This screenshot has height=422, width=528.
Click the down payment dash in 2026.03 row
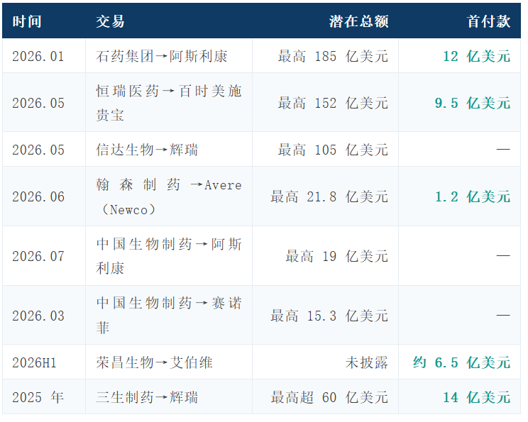pos(503,316)
